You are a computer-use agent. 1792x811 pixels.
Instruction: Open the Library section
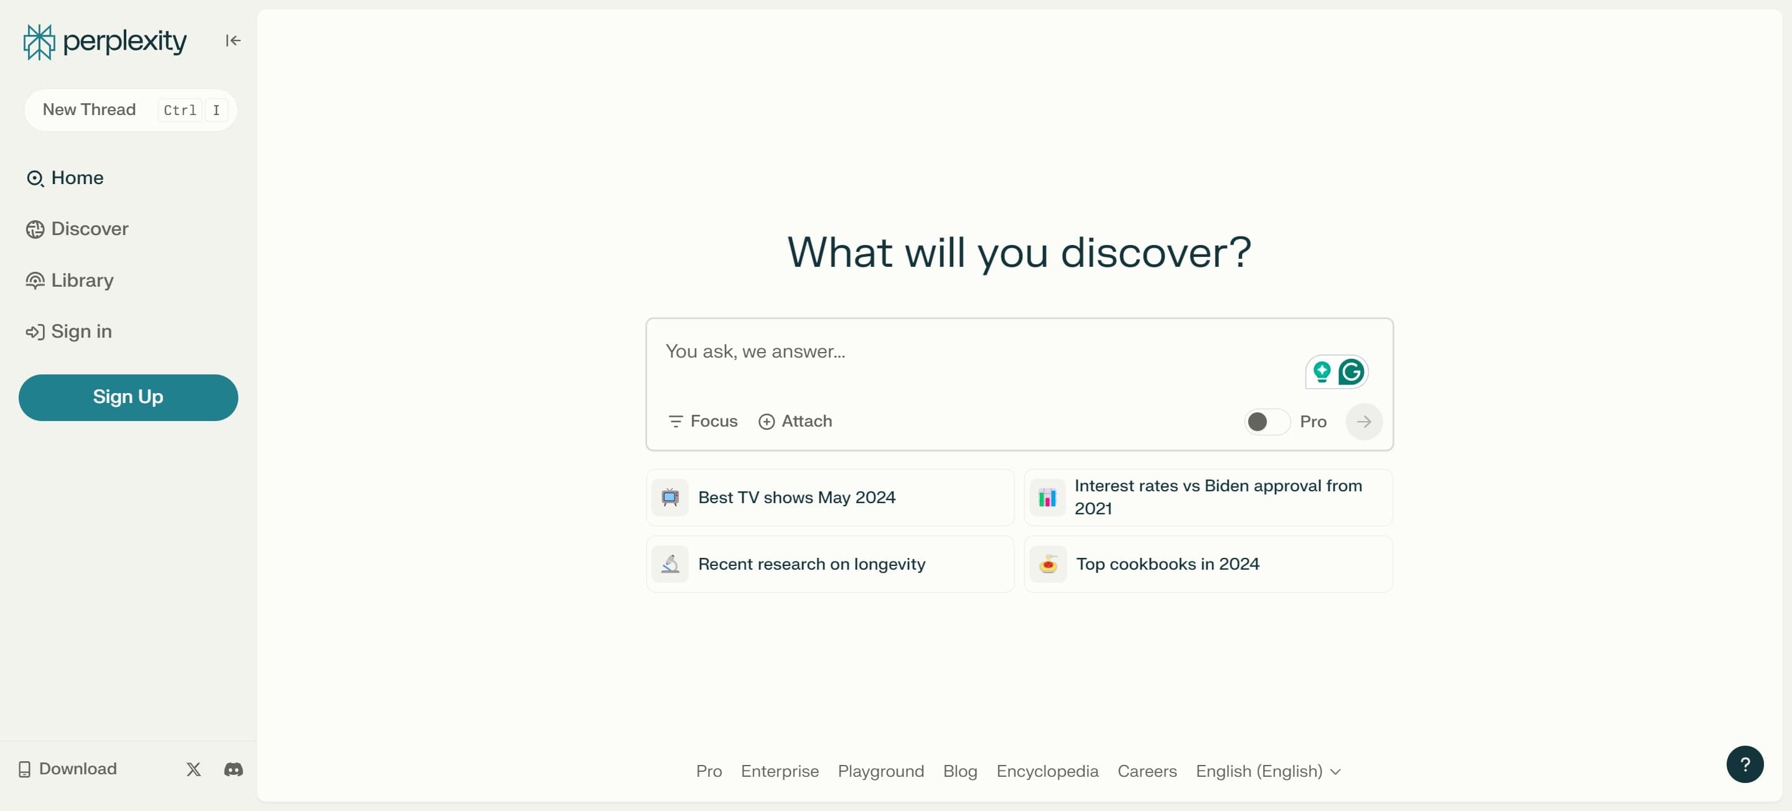[x=70, y=280]
